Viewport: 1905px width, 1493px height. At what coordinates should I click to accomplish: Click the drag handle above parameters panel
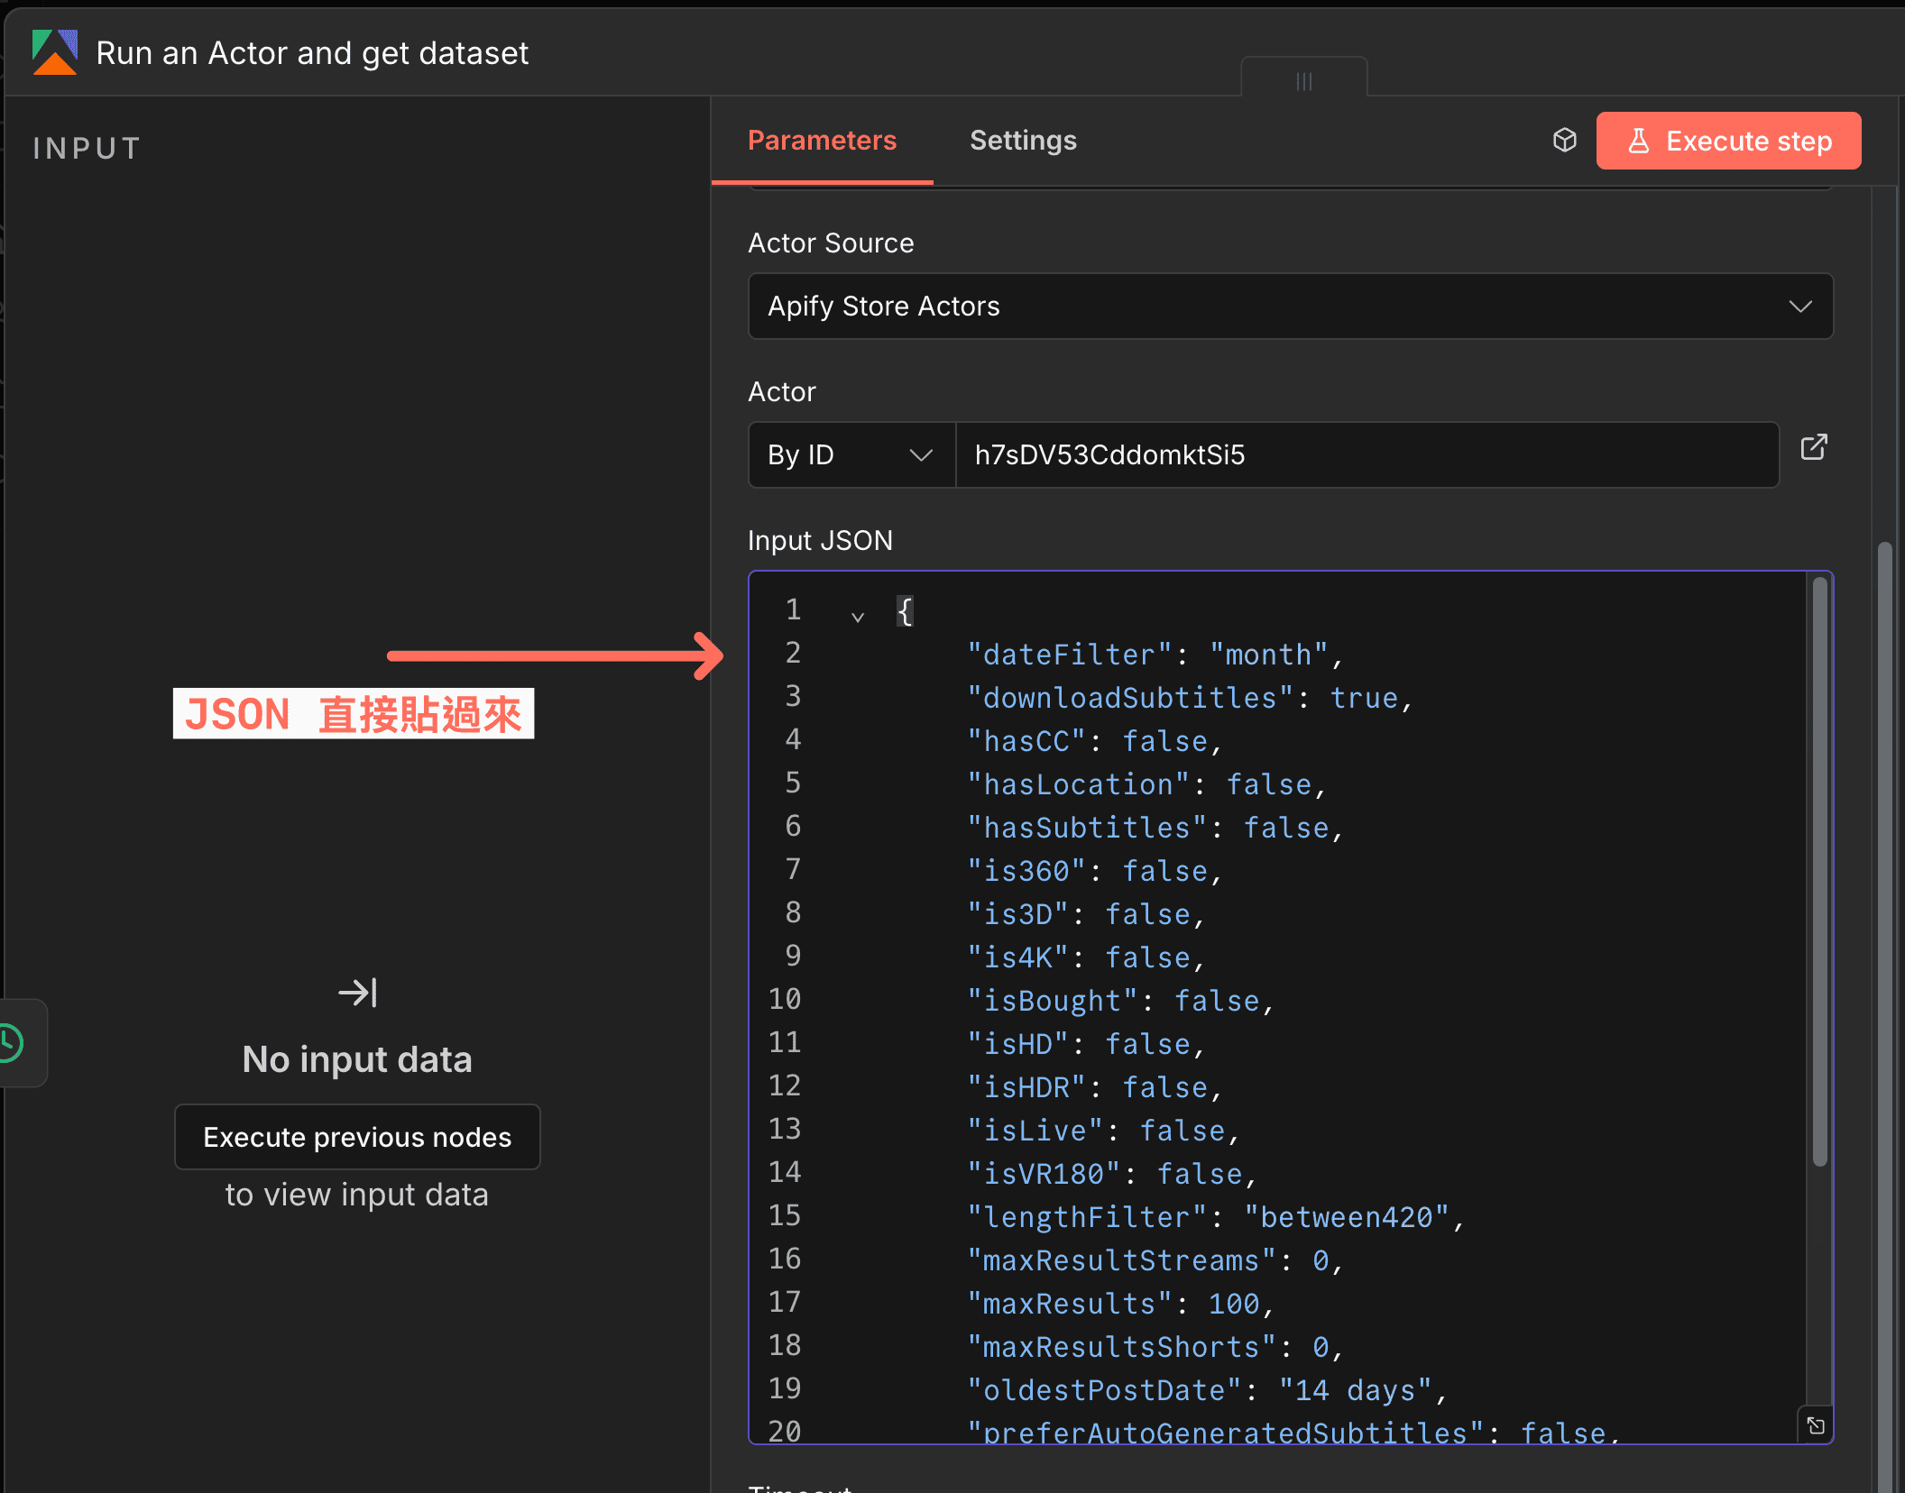tap(1303, 81)
